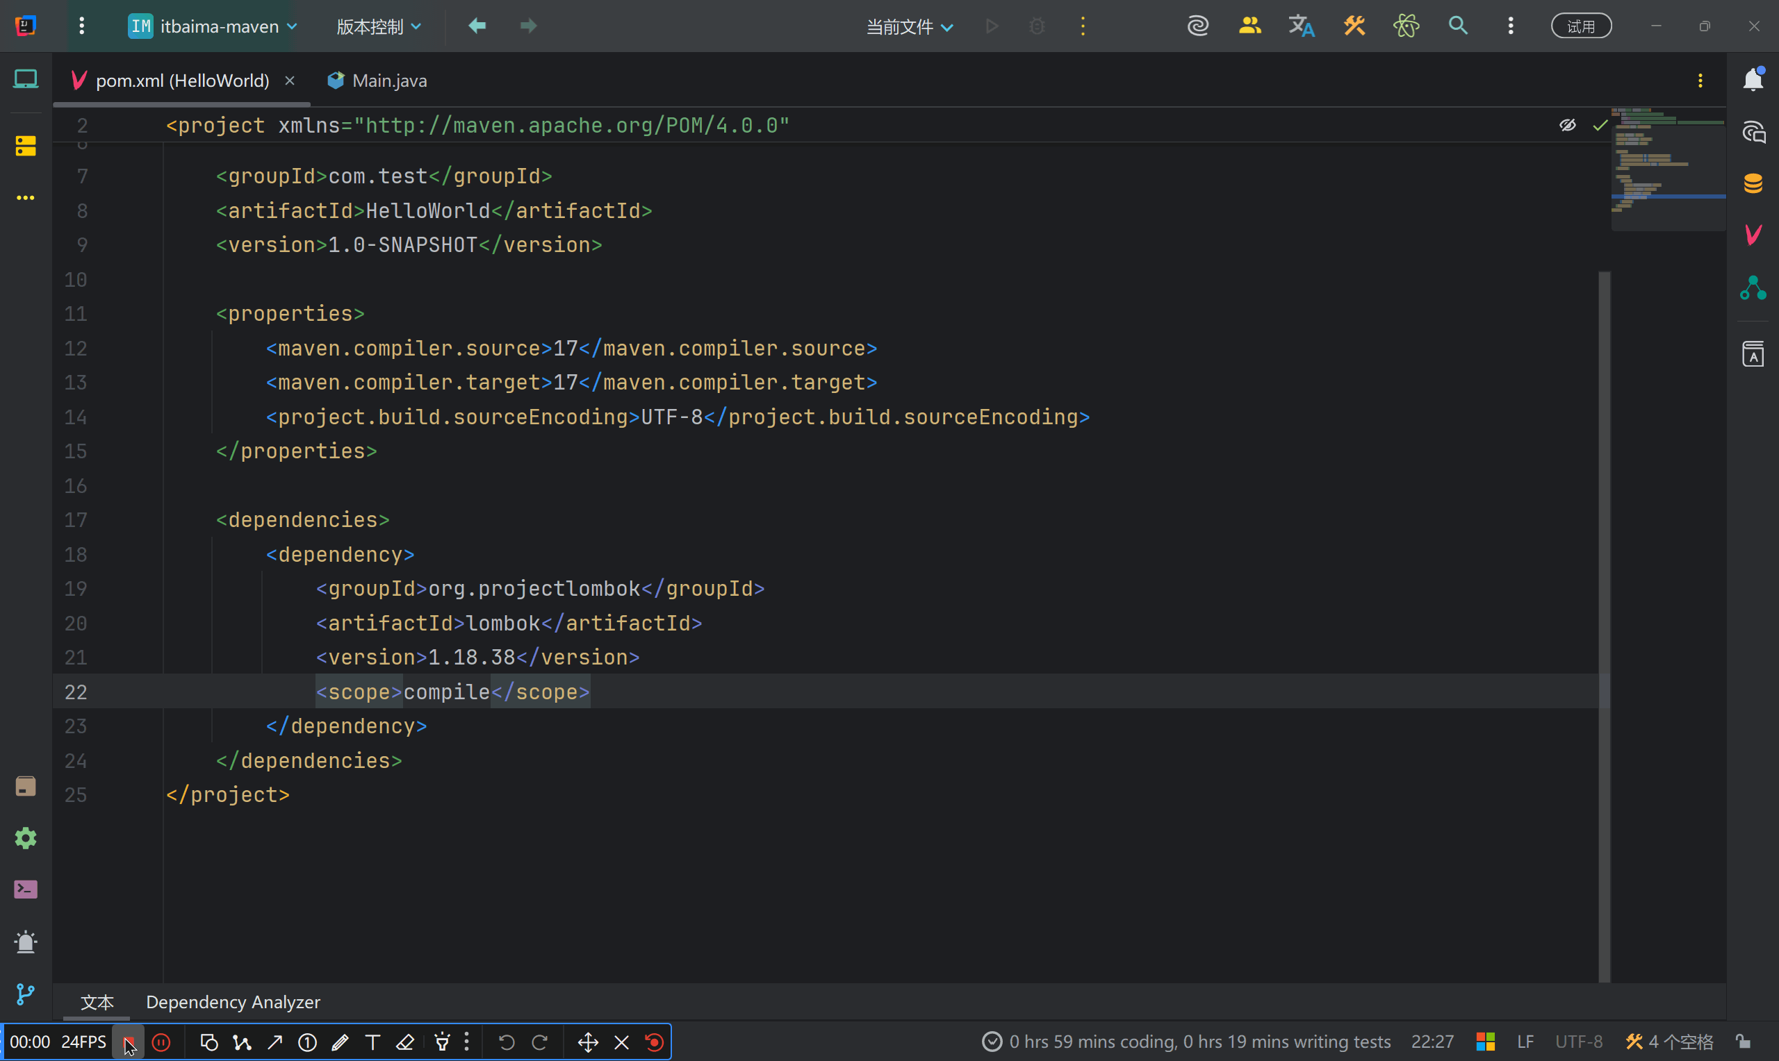The height and width of the screenshot is (1061, 1779).
Task: Click the 试用 trial button
Action: (1580, 26)
